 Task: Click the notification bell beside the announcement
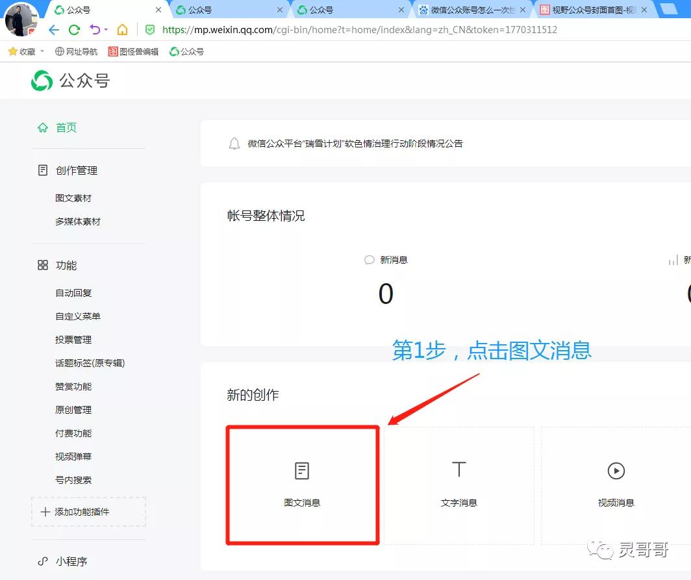[x=234, y=144]
